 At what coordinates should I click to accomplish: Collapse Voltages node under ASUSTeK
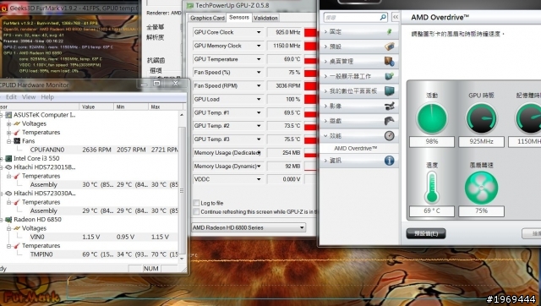[x=8, y=123]
